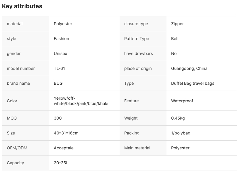This screenshot has width=238, height=171.
Task: Click the 1/polybag packing value
Action: point(181,133)
